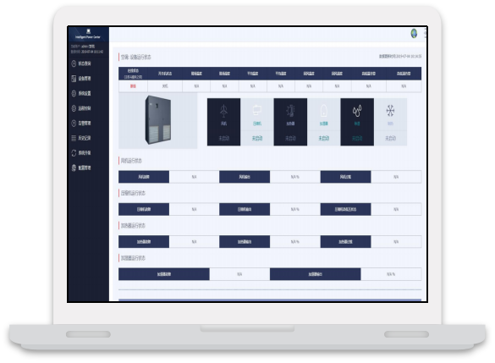Screen dimensions: 495x363
Task: Select the water droplets dehumidify tile
Action: 357,122
